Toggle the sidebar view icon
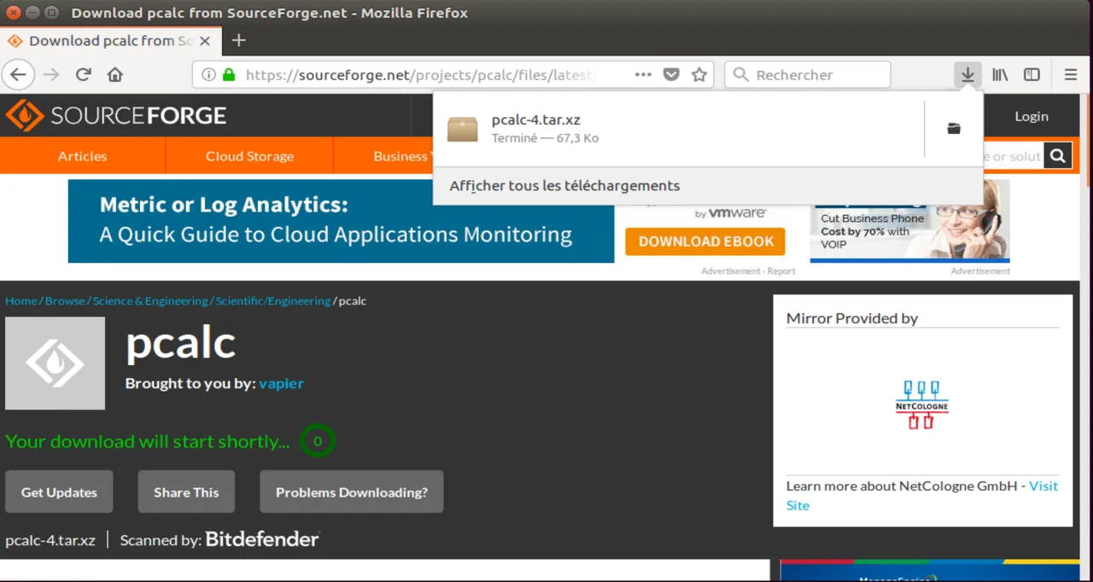 [1032, 74]
